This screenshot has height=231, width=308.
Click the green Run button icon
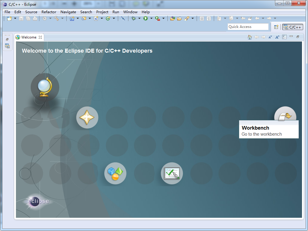click(x=146, y=18)
